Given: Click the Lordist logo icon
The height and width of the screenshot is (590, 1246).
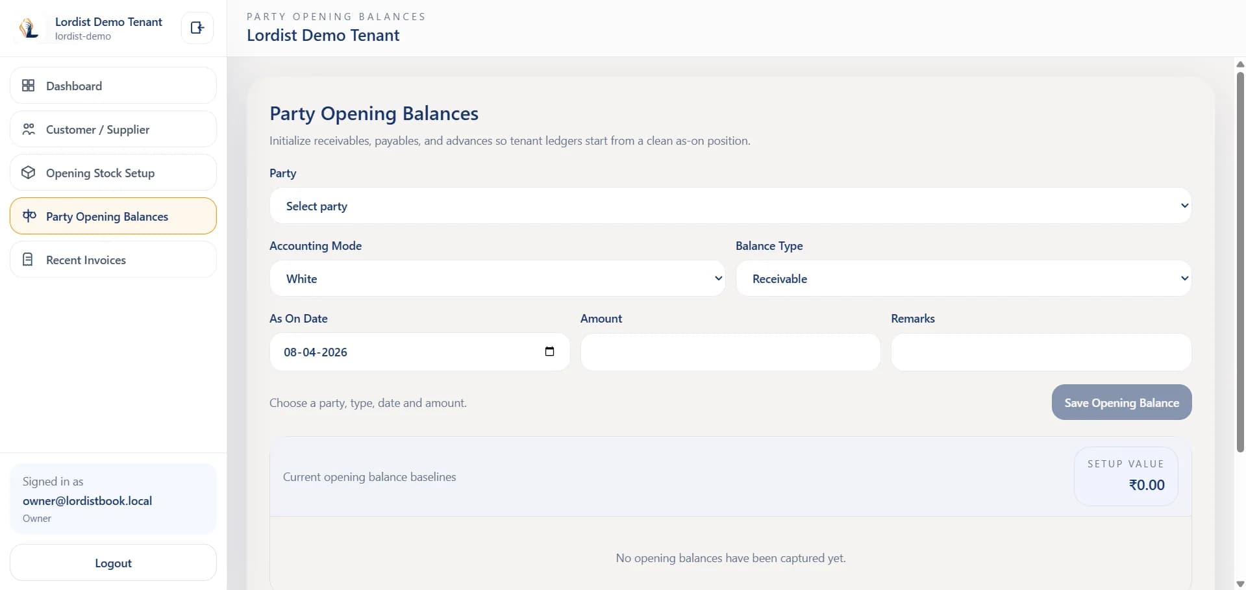Looking at the screenshot, I should 29,28.
